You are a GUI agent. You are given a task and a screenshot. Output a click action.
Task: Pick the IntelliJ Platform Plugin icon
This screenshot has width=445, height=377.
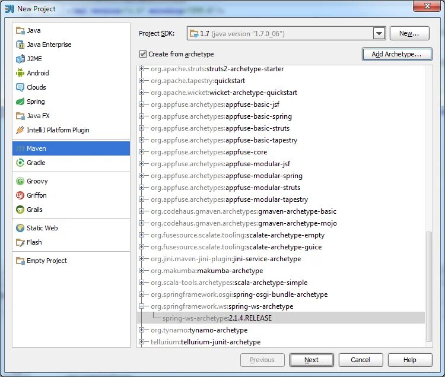click(20, 130)
